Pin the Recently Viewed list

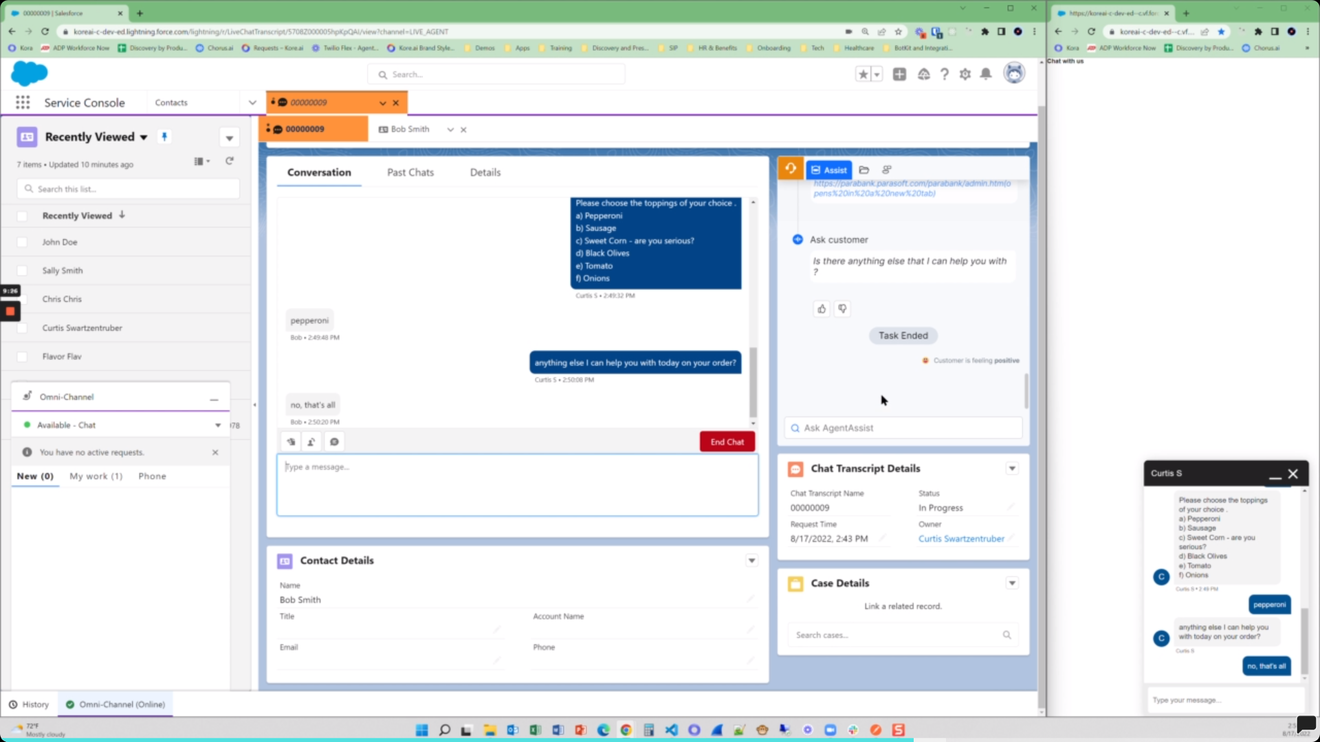164,136
